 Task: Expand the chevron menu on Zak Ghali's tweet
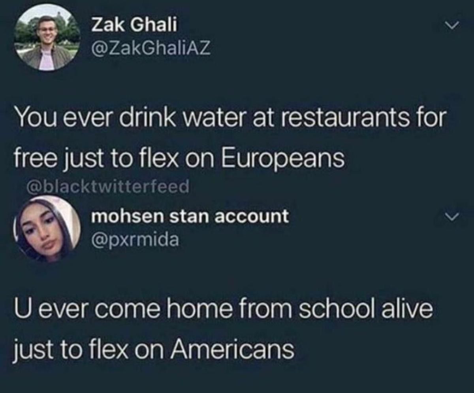tap(449, 26)
